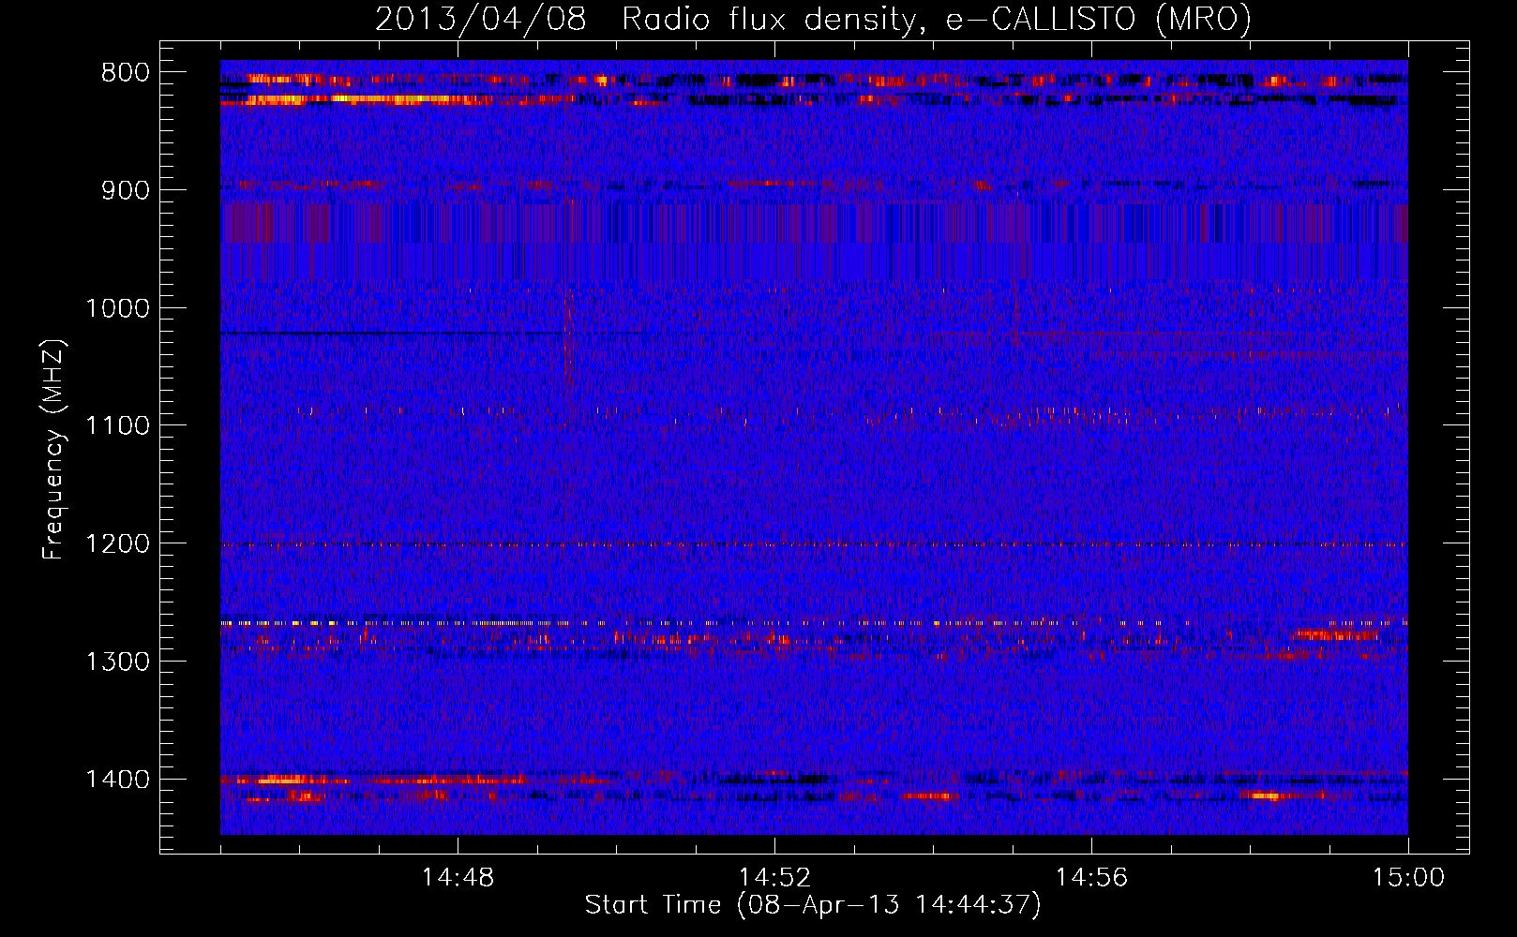Click the "Frequency (MHZ)" axis label
Image resolution: width=1517 pixels, height=937 pixels.
coord(53,449)
